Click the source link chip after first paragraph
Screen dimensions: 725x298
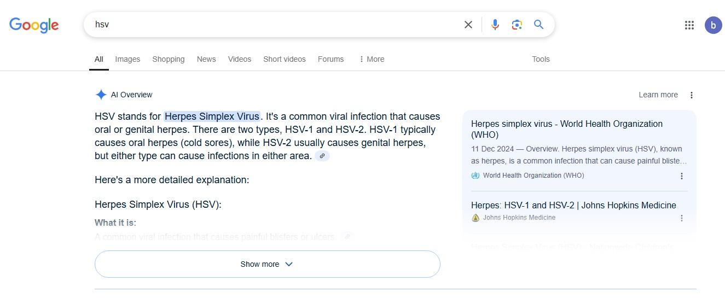(x=322, y=156)
